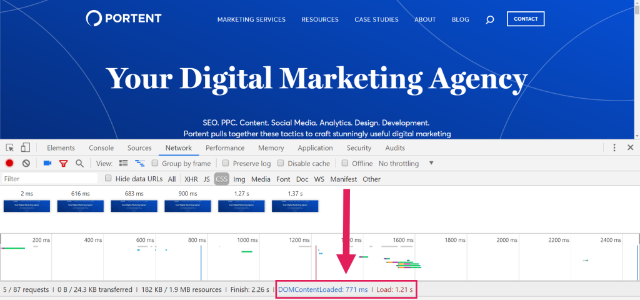
Task: Open the website search magnifier icon
Action: (x=490, y=19)
